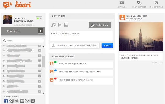Click the 10:54 - 11/03 timestamp

tap(158, 63)
